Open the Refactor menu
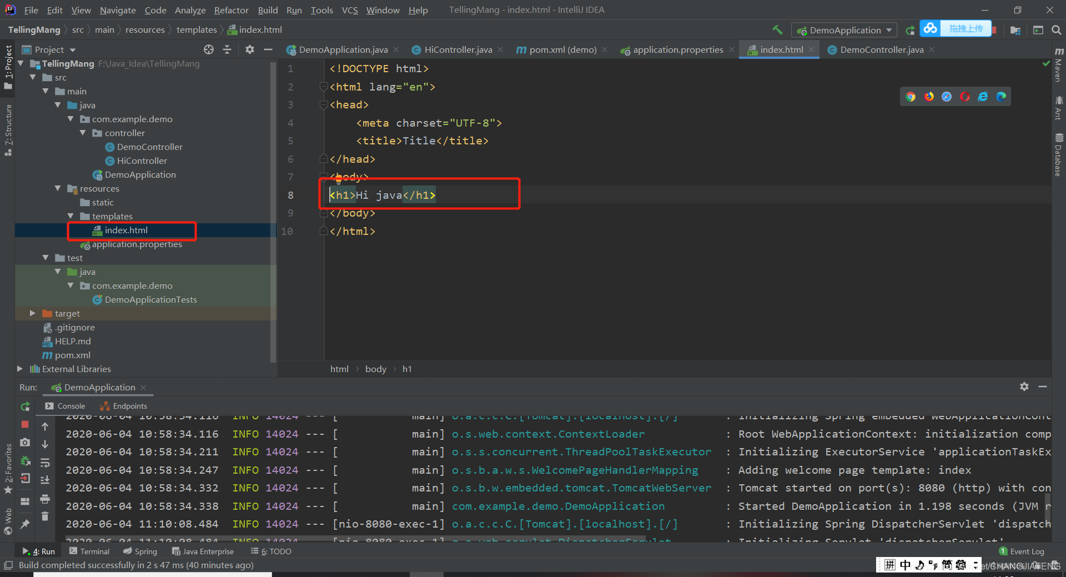Image resolution: width=1066 pixels, height=577 pixels. click(231, 10)
